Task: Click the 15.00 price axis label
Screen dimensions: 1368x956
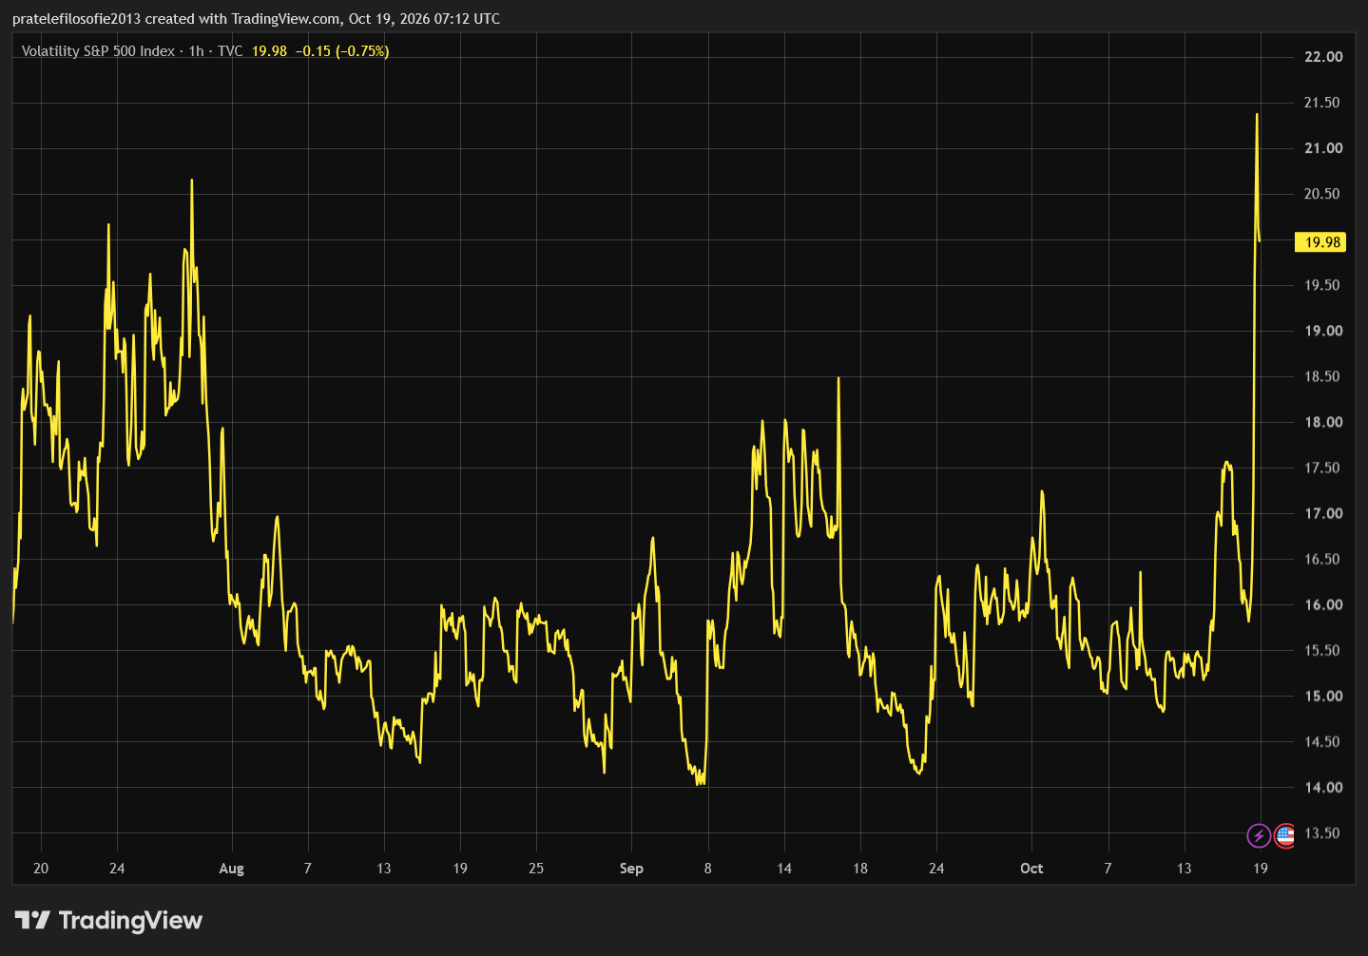Action: pos(1323,696)
